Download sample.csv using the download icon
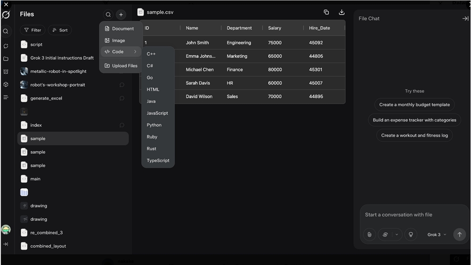The height and width of the screenshot is (265, 471). tap(341, 12)
